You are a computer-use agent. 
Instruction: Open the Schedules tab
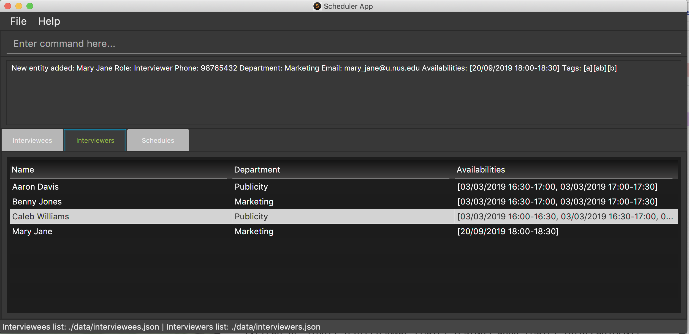pyautogui.click(x=158, y=140)
